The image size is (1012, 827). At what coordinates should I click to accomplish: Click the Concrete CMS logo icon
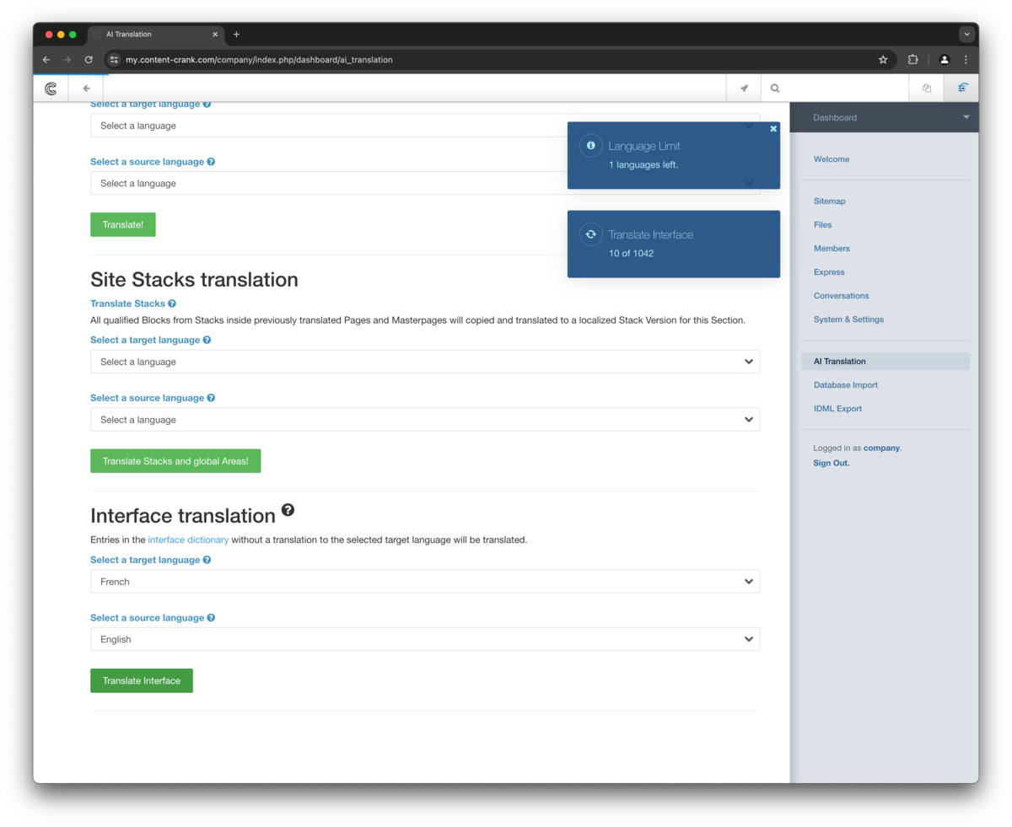51,89
